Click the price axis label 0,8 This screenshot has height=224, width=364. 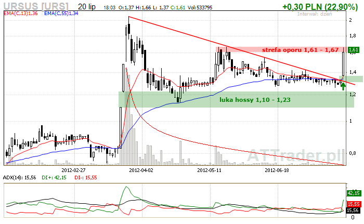click(353, 153)
